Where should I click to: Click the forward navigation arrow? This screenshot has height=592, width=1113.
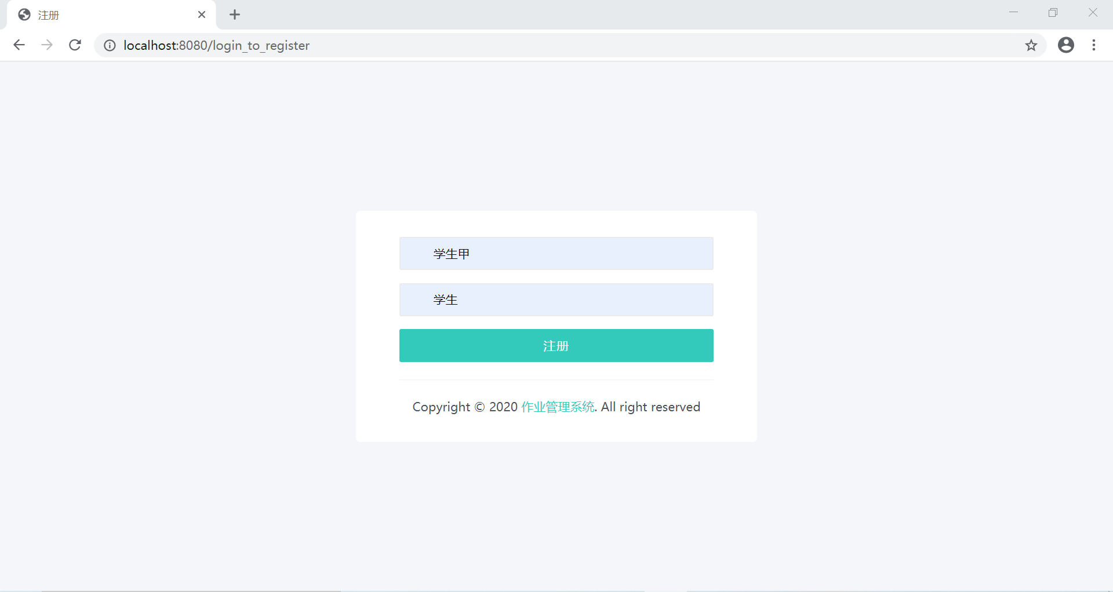pyautogui.click(x=47, y=45)
